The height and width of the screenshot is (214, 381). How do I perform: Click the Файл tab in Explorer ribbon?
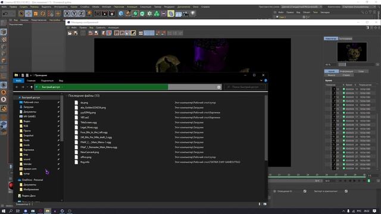[x=18, y=81]
